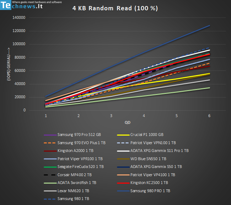231x205 pixels.
Task: Select the Samsung 970 EVO Plus 1 TB legend label
Action: (x=81, y=143)
